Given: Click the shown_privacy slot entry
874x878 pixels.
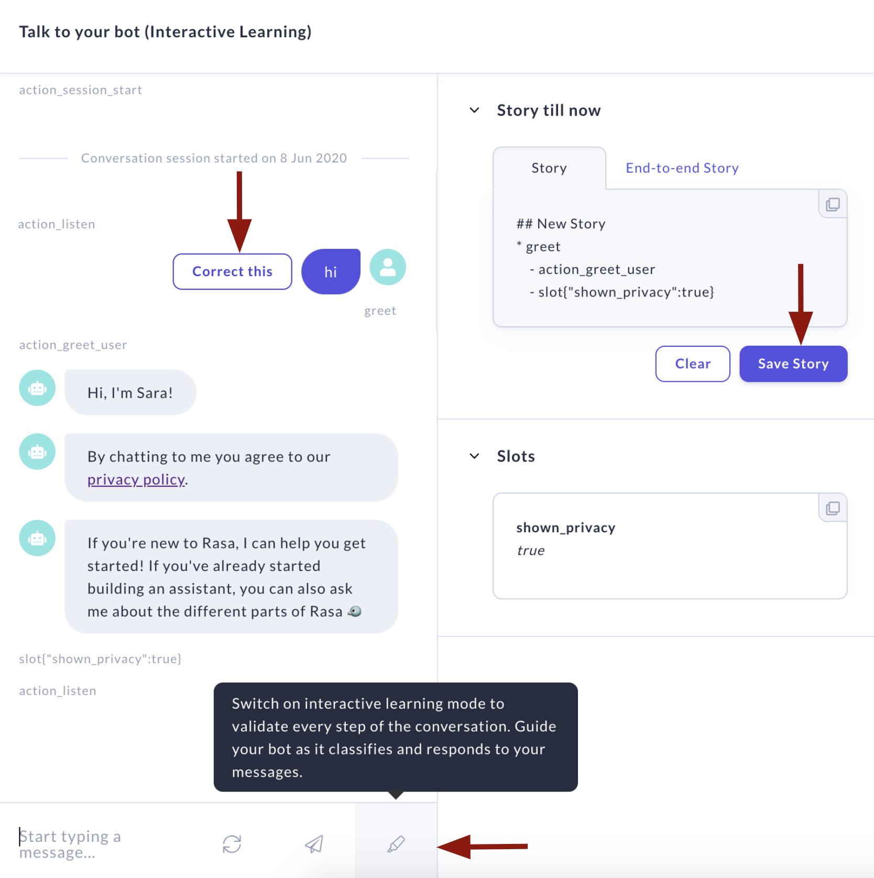Looking at the screenshot, I should tap(565, 528).
